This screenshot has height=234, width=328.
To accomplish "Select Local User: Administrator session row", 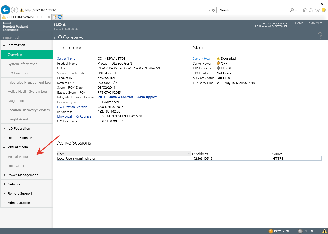I will click(189, 159).
